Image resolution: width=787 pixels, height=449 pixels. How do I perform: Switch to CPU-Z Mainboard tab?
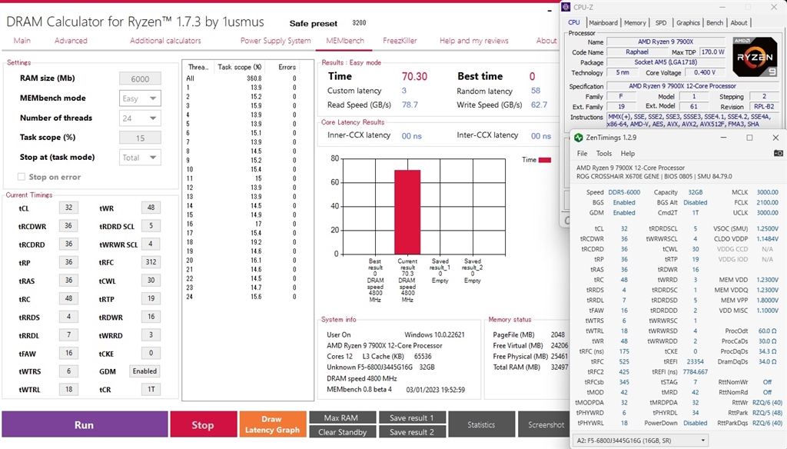point(603,22)
